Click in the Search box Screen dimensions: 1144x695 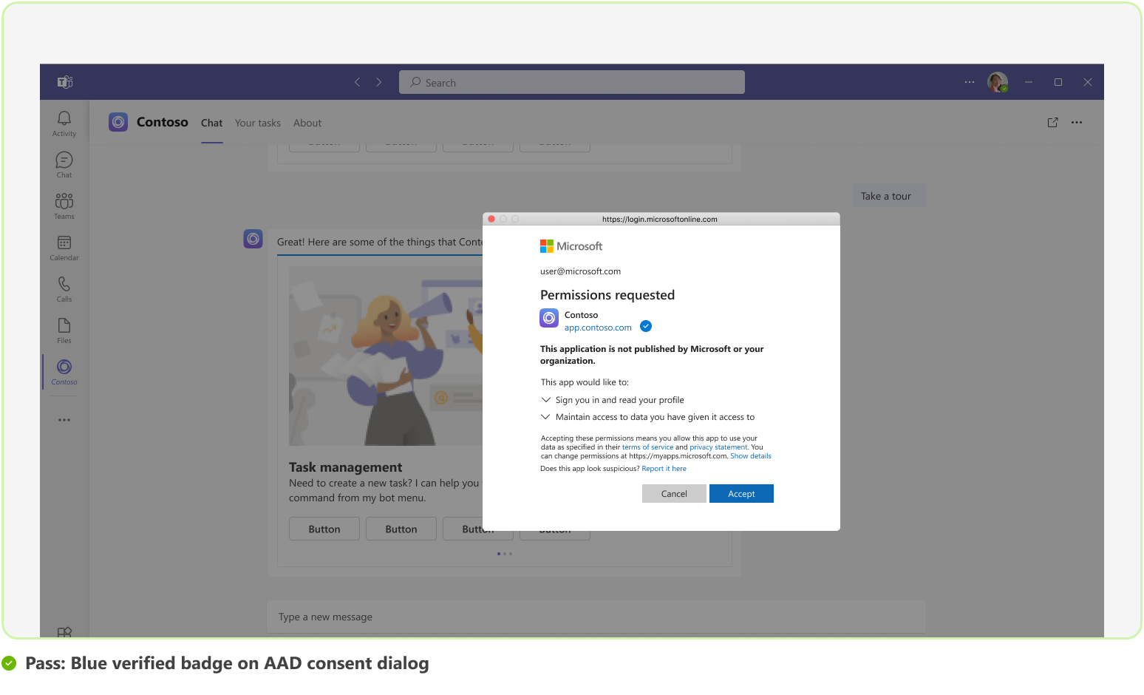[572, 82]
